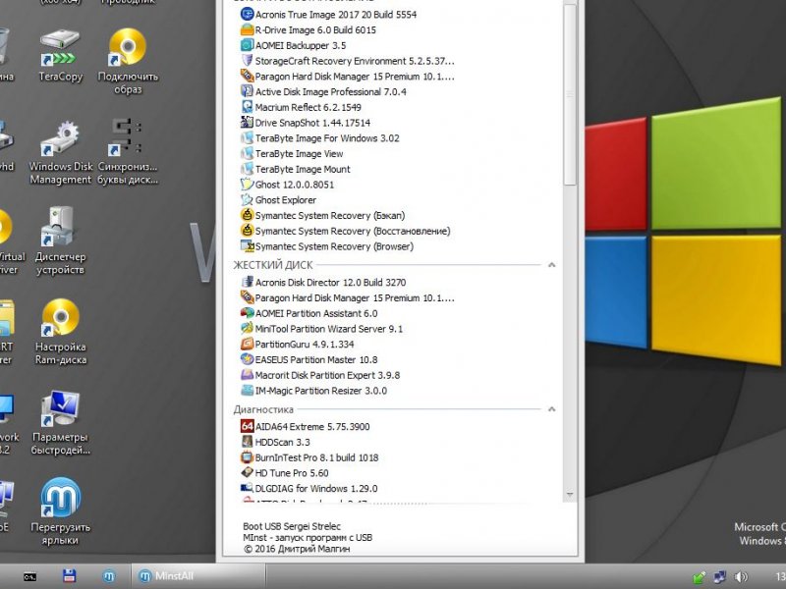The image size is (786, 589).
Task: Open Параметры быстродействия desktop shortcut
Action: pyautogui.click(x=60, y=423)
